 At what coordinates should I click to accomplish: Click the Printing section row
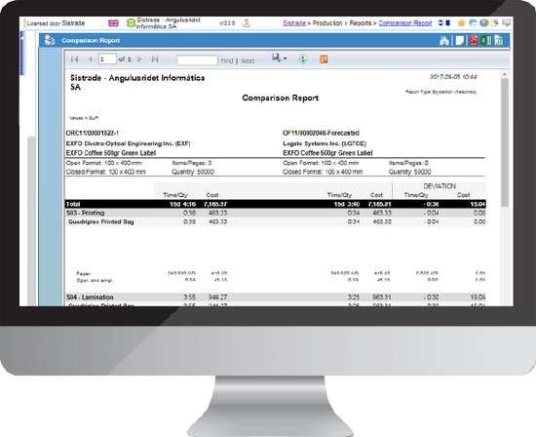click(x=275, y=213)
